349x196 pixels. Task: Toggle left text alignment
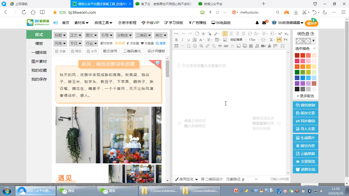pos(225,33)
